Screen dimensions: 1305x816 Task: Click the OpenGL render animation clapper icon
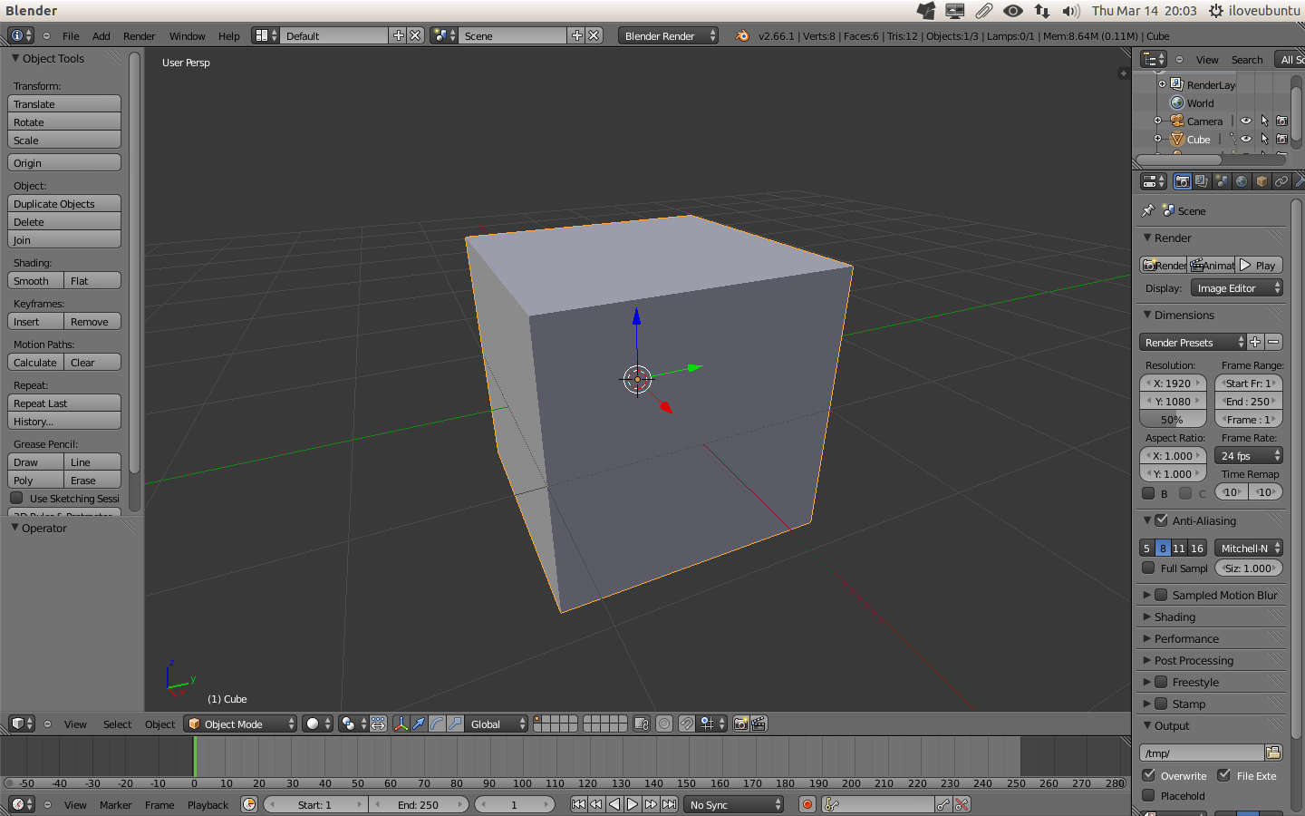click(759, 724)
